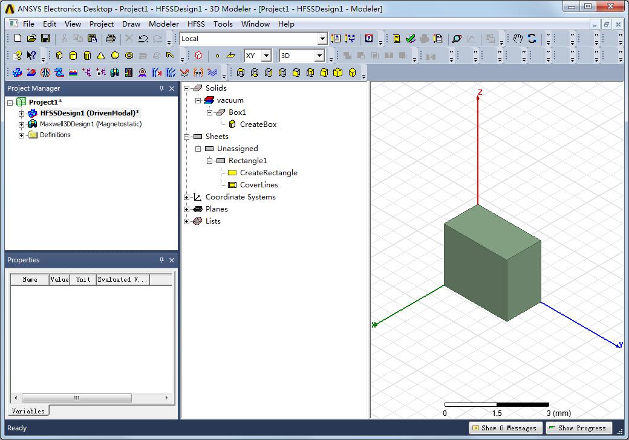Click the Evaluated V... column header
The height and width of the screenshot is (440, 629).
tap(123, 279)
